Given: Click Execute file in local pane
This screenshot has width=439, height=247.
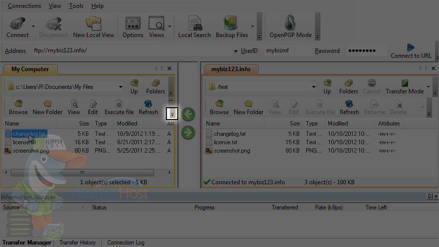Looking at the screenshot, I should [120, 108].
